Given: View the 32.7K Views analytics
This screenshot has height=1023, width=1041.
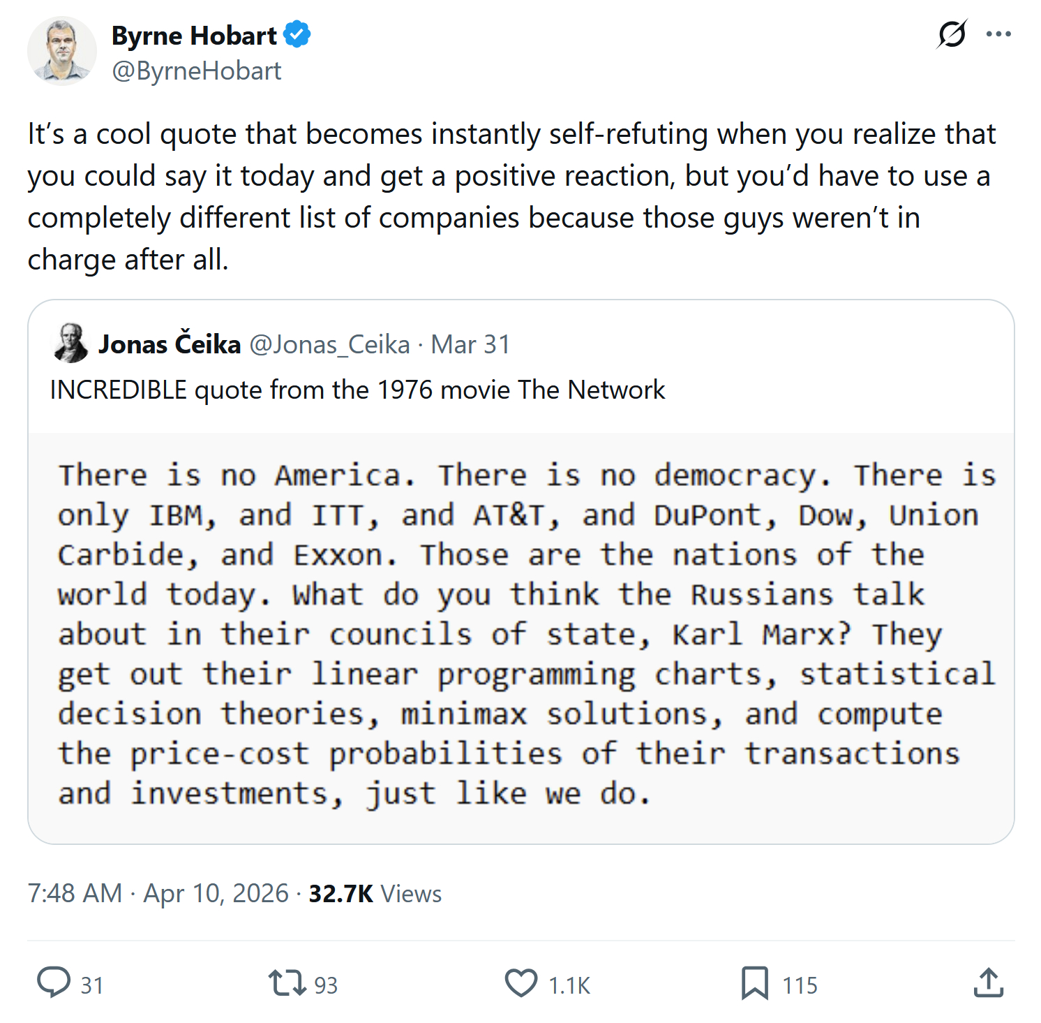Looking at the screenshot, I should (375, 893).
